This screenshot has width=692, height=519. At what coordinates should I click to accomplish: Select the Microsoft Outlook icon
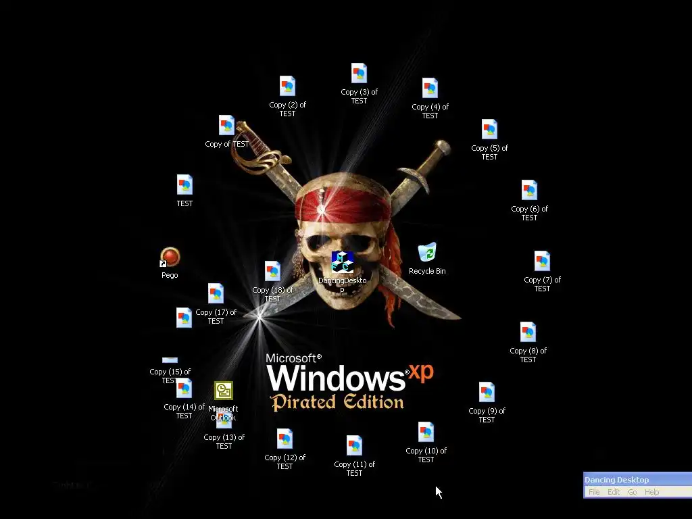(x=224, y=391)
